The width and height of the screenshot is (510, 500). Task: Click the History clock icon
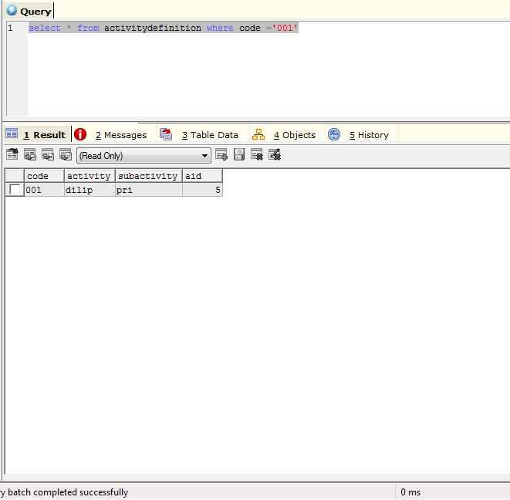tap(334, 134)
